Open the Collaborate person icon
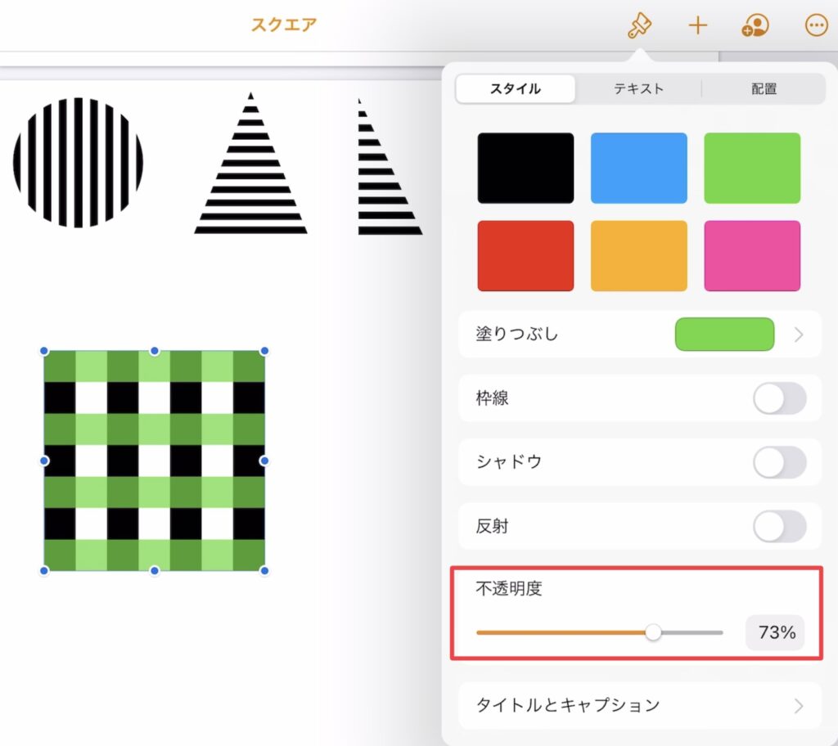 pyautogui.click(x=755, y=25)
